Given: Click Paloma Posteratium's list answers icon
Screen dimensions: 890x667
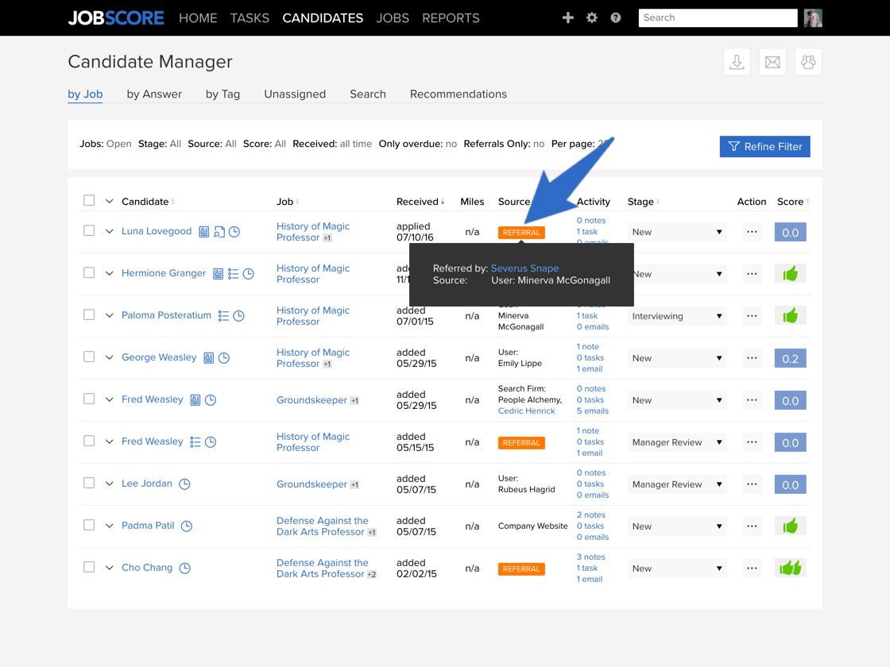Looking at the screenshot, I should (223, 316).
